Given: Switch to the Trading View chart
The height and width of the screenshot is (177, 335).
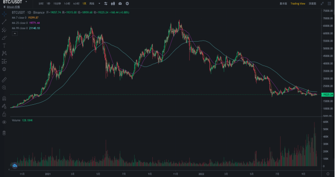Looking at the screenshot, I should (x=298, y=4).
